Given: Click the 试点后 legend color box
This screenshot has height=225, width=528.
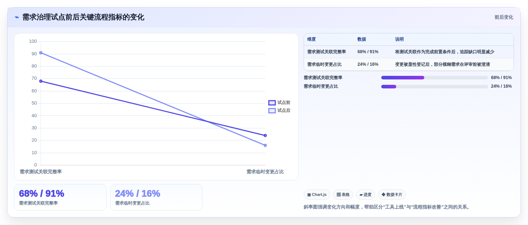Looking at the screenshot, I should coord(272,111).
